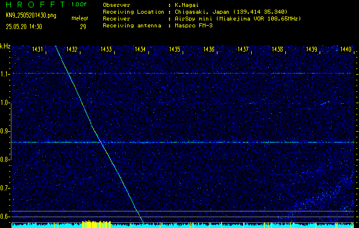Click the yellow signal burst in bottom strip
359x228 pixels.
(96, 224)
